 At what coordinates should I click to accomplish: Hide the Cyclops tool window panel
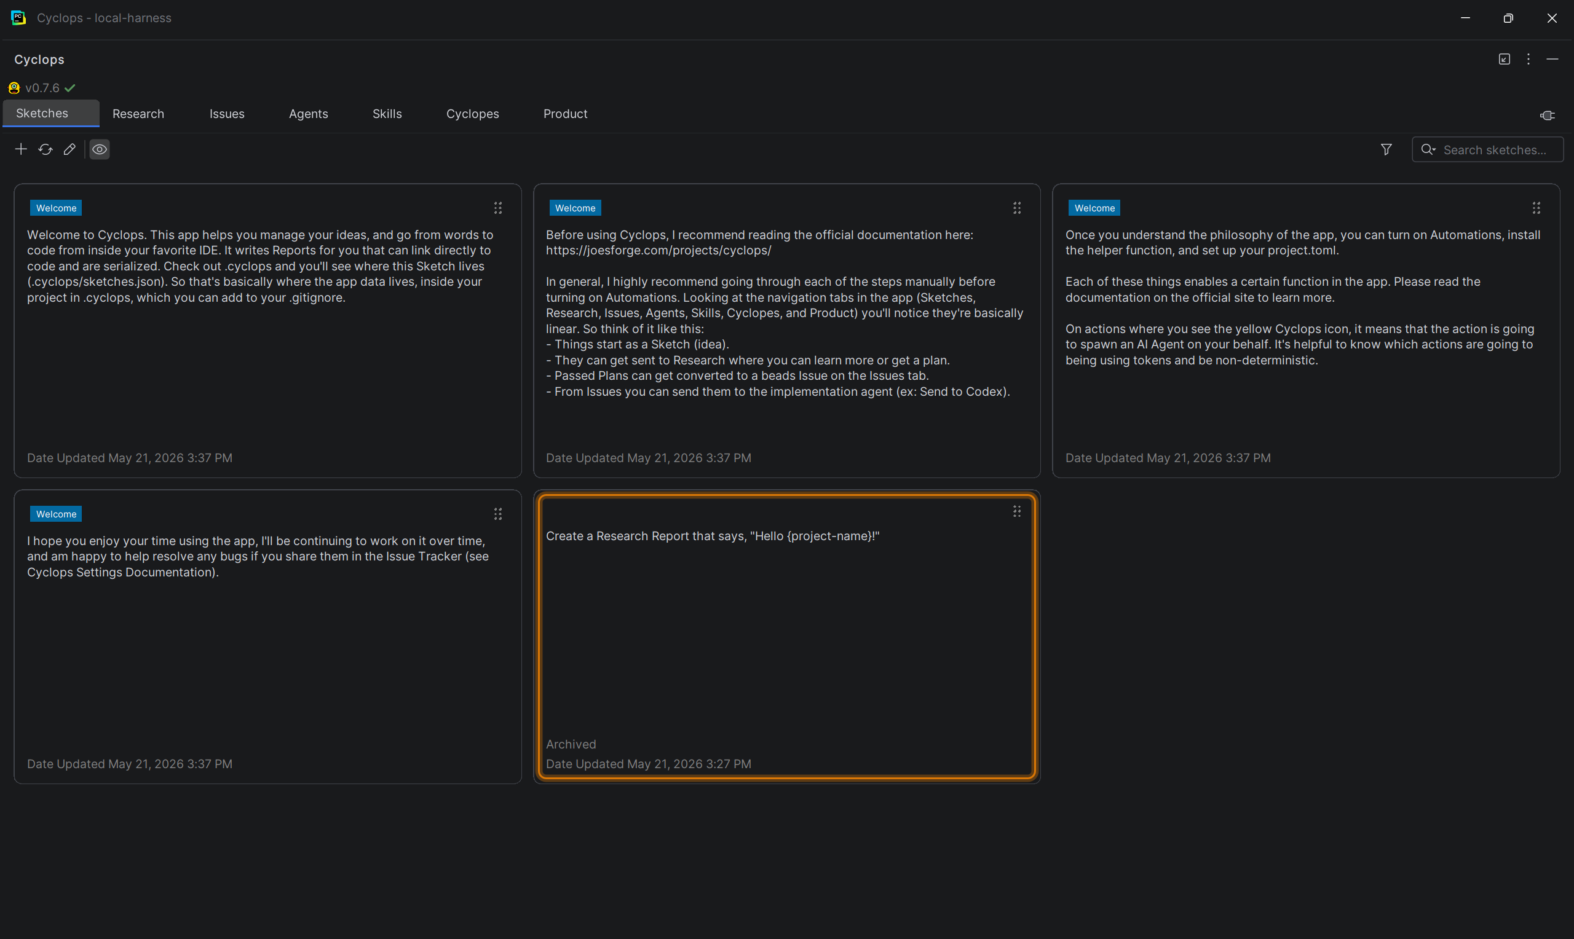[1552, 59]
